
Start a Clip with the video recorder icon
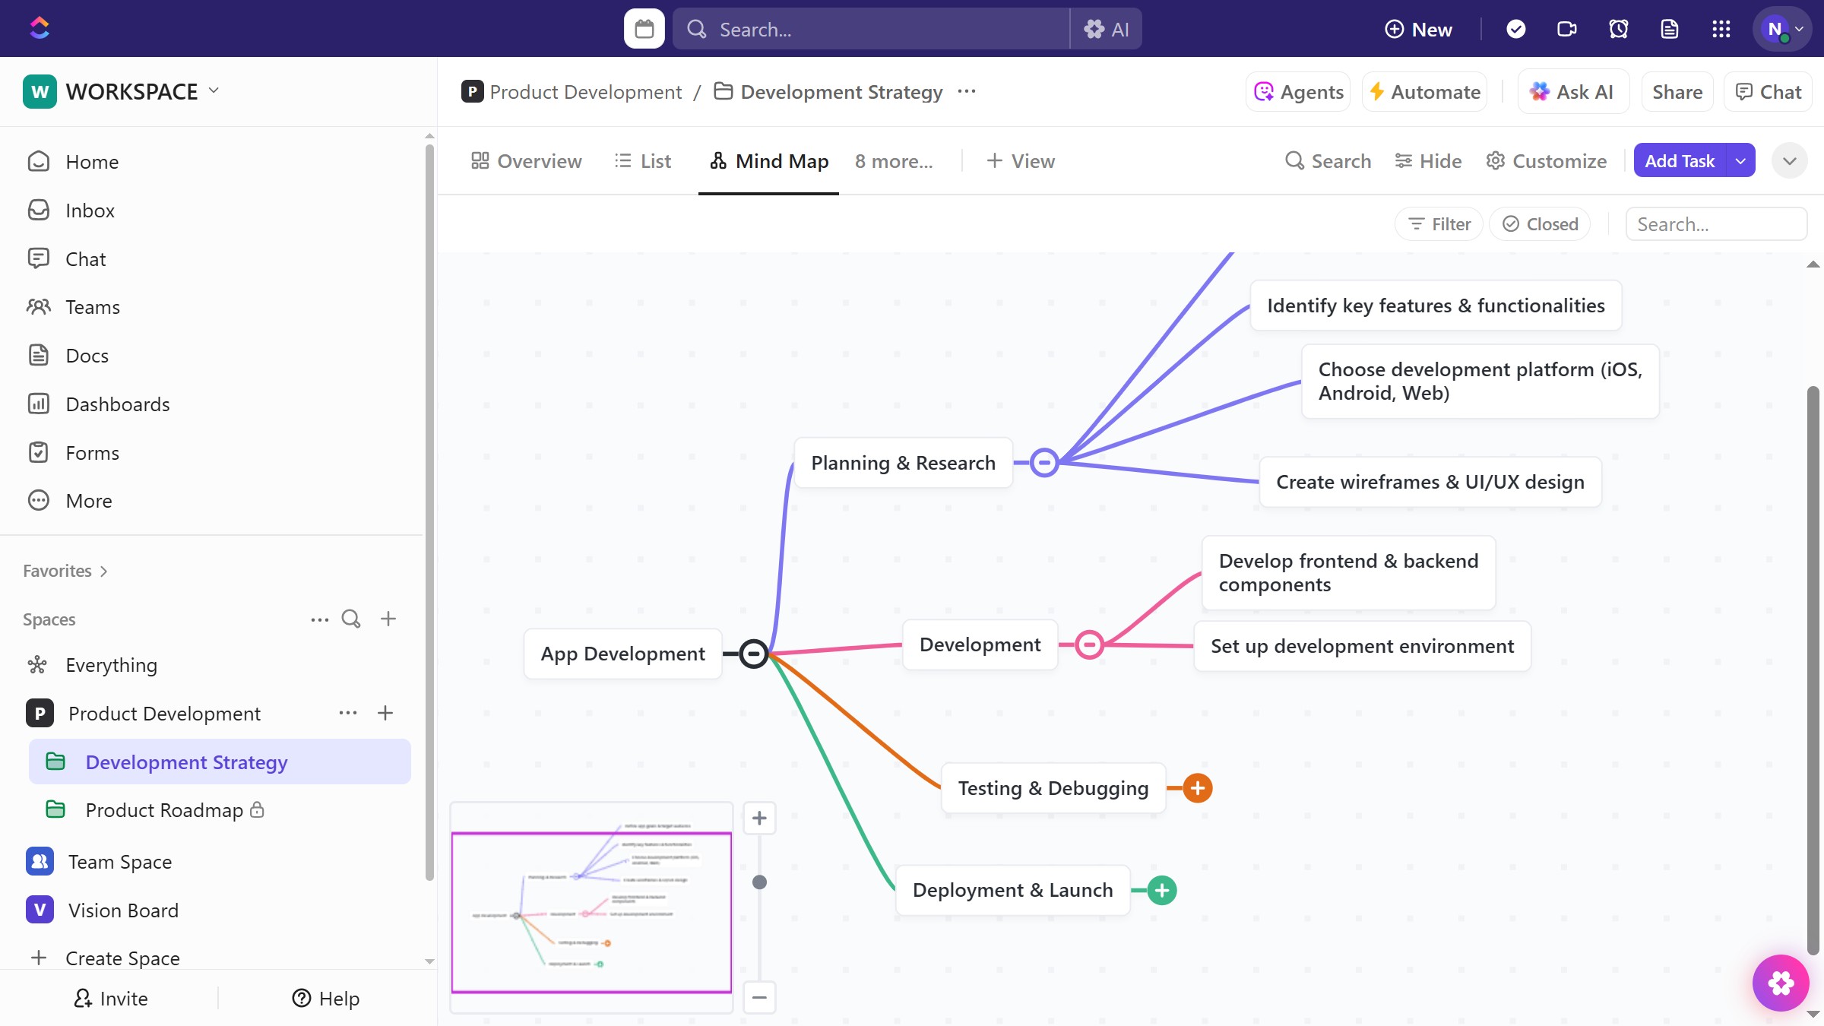pos(1566,28)
